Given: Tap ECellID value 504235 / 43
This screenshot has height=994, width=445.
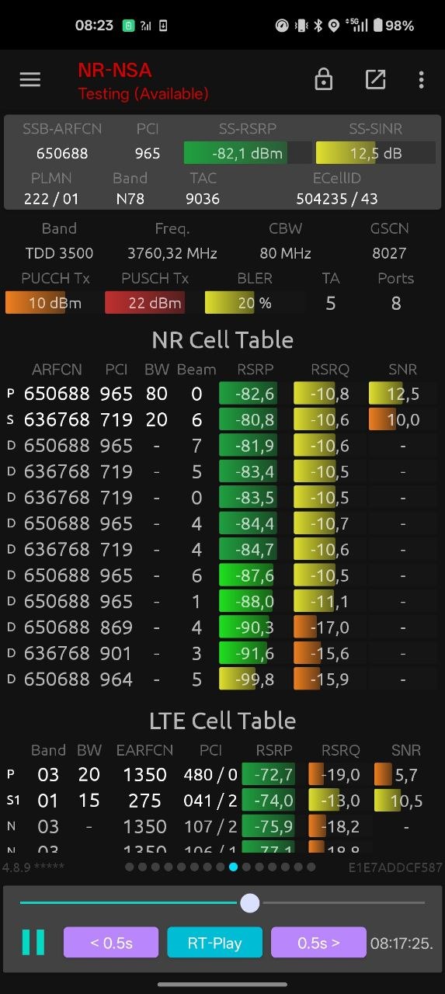Looking at the screenshot, I should pyautogui.click(x=337, y=199).
